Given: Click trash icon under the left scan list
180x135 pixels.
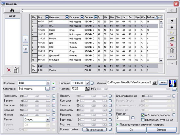Looking at the screenshot, I should [16, 70].
